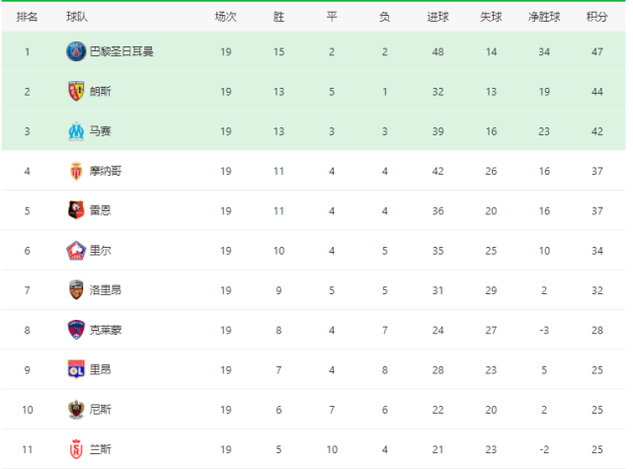Click the Monaco (摩纳哥) team crest
Viewport: 633px width, 469px height.
click(x=76, y=171)
